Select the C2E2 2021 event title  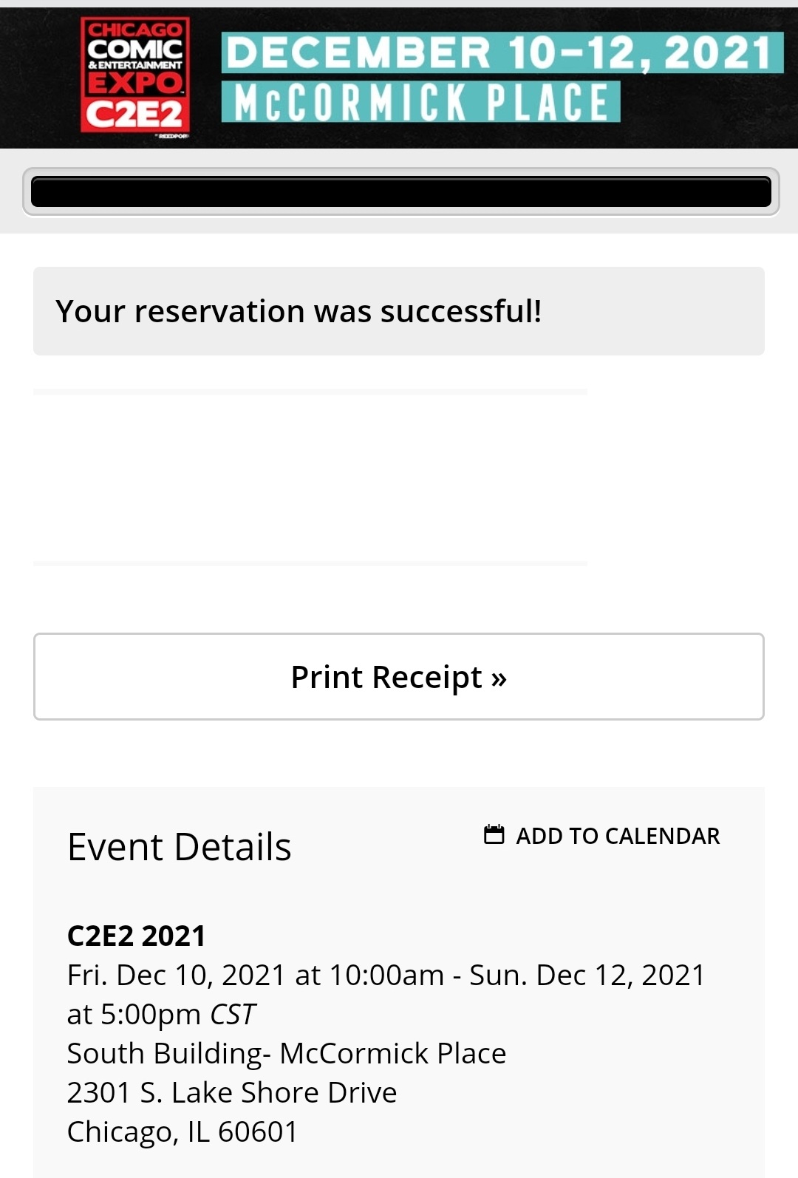pos(136,936)
